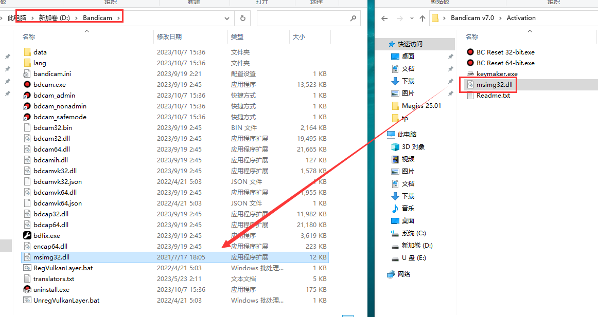Click the bdfix.exe file icon
This screenshot has width=598, height=317.
pos(27,235)
